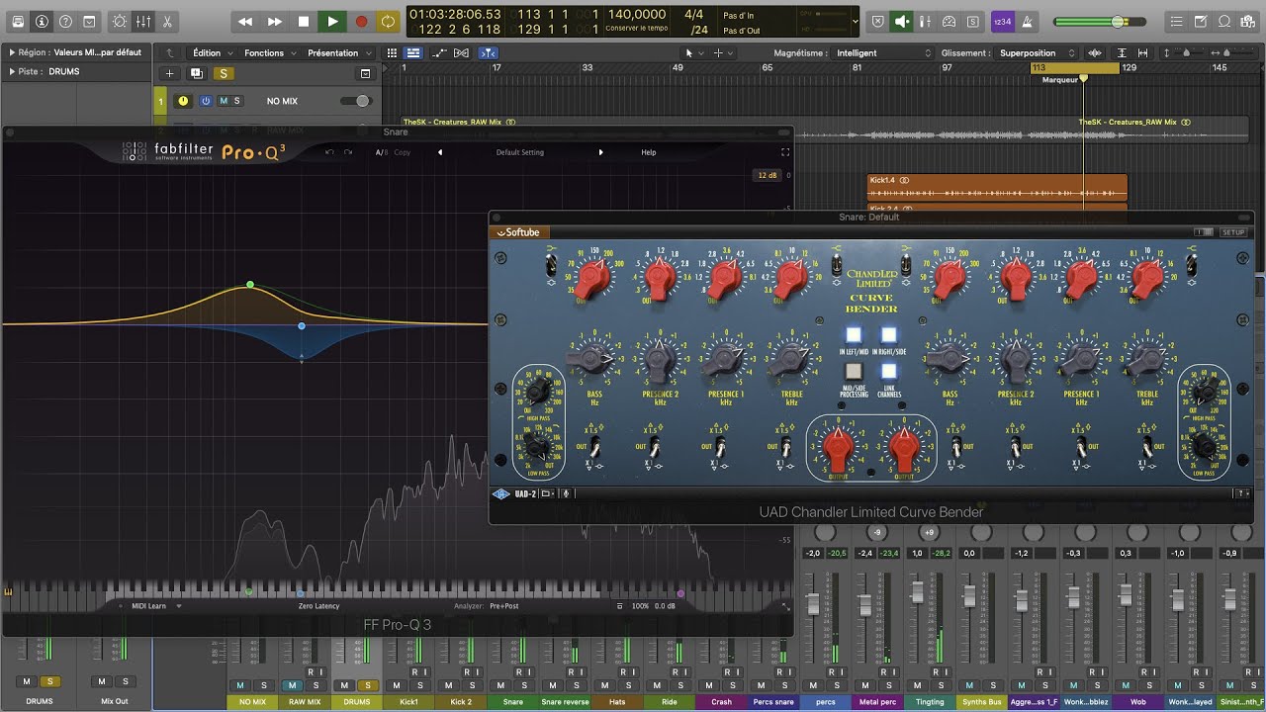This screenshot has width=1266, height=712.
Task: Add a new track with plus button
Action: click(169, 73)
